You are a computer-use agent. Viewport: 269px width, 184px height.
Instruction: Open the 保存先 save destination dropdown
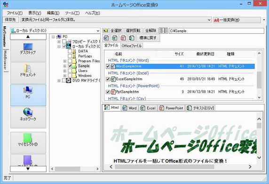coord(209,20)
